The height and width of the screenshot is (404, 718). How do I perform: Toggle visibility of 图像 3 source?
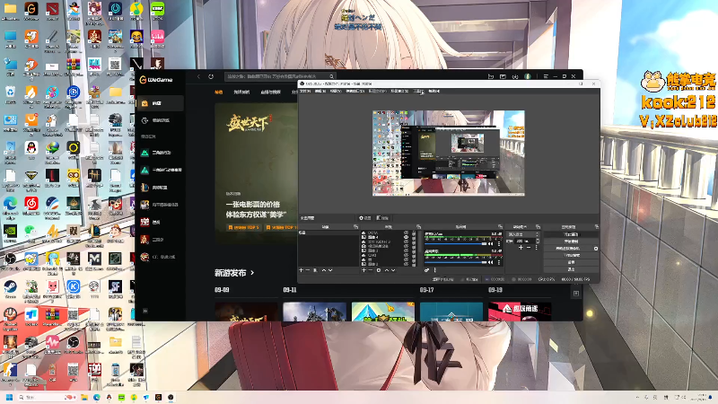(x=407, y=250)
